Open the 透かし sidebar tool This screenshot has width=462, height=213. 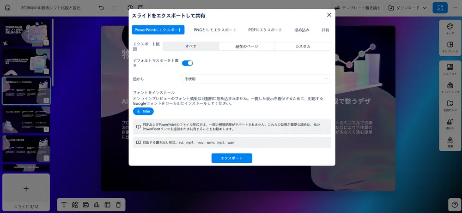[450, 124]
